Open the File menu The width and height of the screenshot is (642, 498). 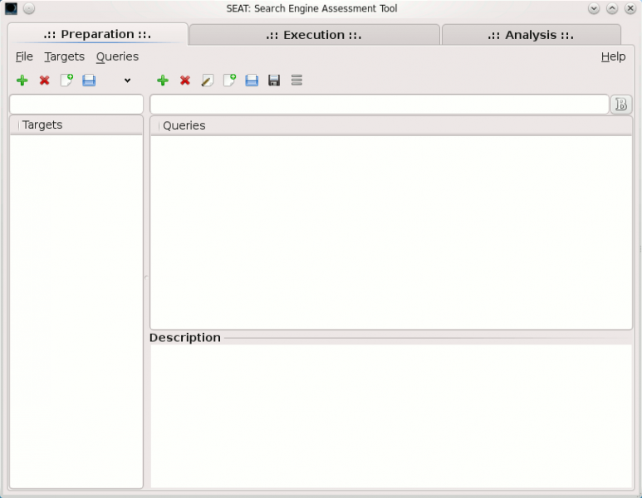point(24,56)
